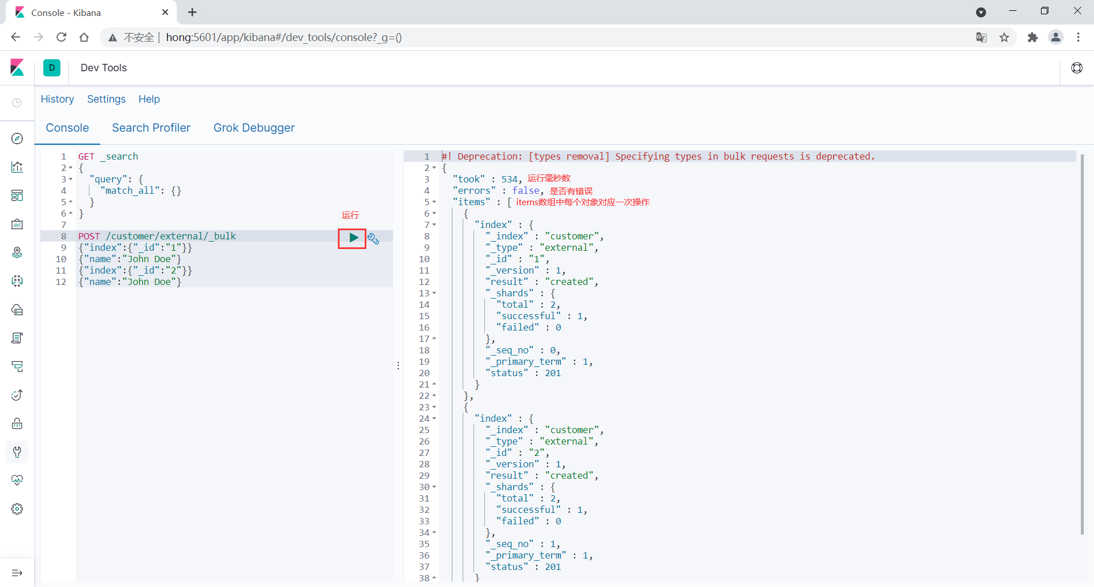Open a new browser tab
This screenshot has width=1094, height=587.
[x=193, y=12]
